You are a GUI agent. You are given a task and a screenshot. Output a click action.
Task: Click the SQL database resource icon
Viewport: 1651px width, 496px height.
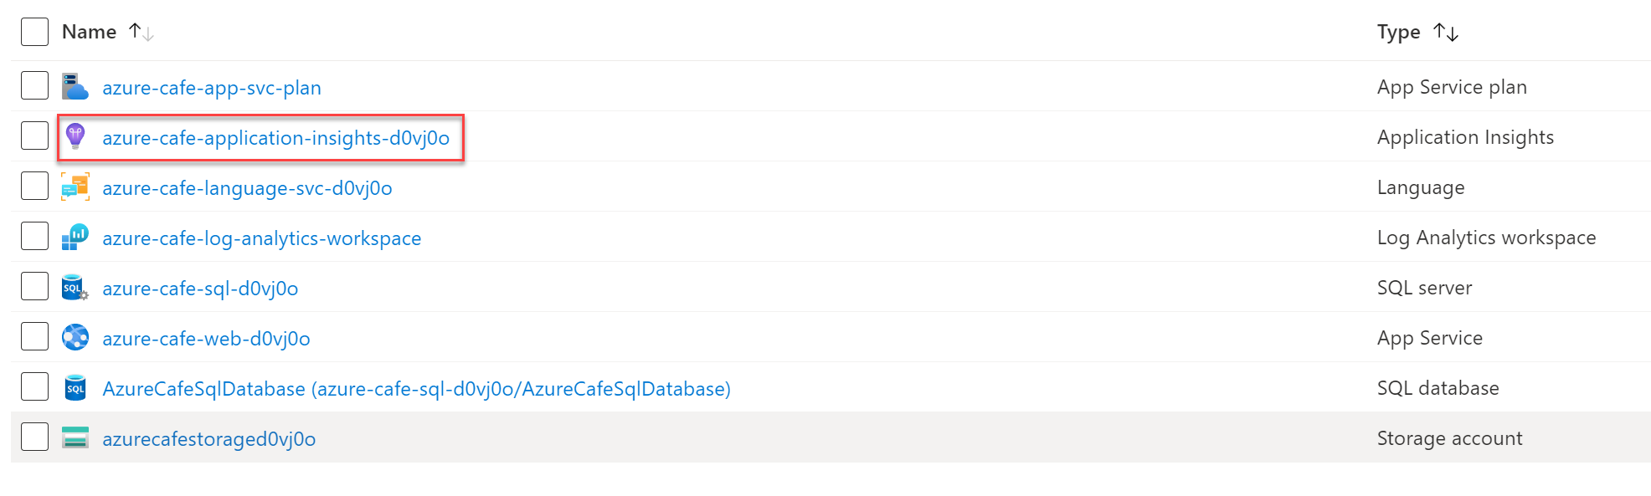point(75,388)
